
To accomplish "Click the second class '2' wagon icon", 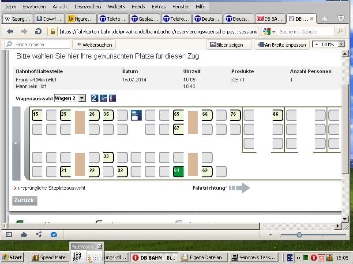I will 94,98.
